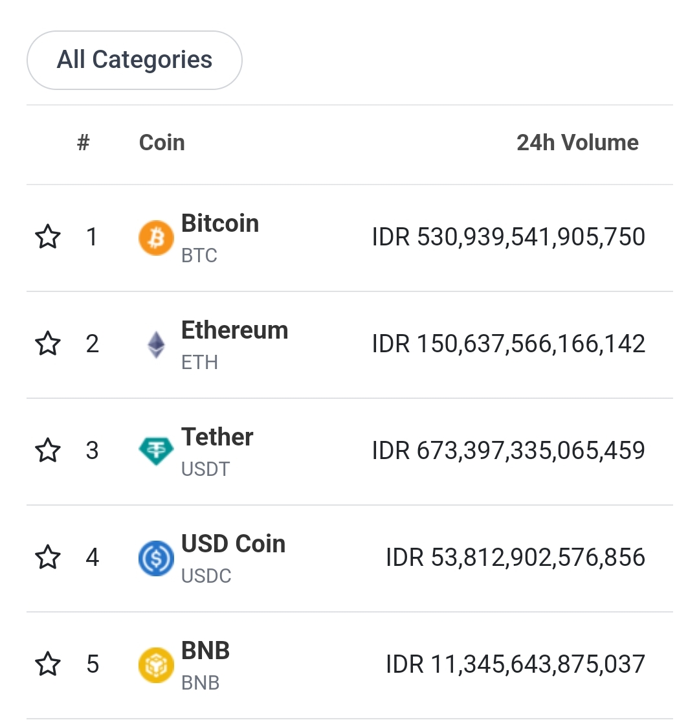Viewport: 699px width, 720px height.
Task: Click the BNB logo icon
Action: [x=156, y=665]
